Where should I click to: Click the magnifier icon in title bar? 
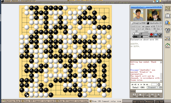click(x=157, y=1)
